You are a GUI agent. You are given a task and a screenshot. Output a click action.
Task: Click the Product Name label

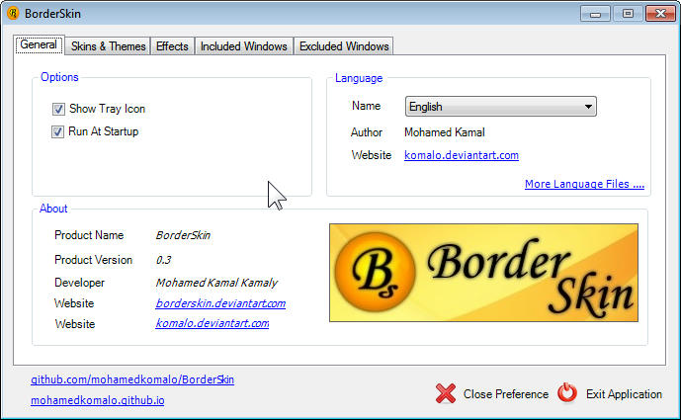pos(89,235)
